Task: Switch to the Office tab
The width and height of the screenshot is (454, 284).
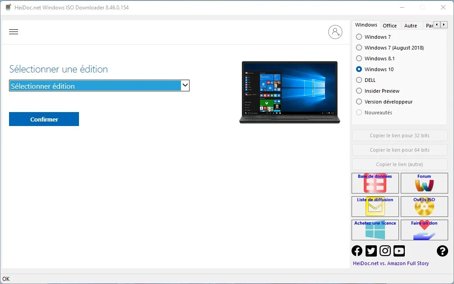Action: (x=390, y=26)
